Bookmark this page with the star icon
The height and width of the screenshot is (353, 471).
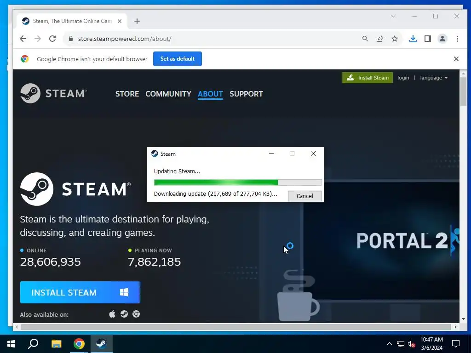point(395,39)
